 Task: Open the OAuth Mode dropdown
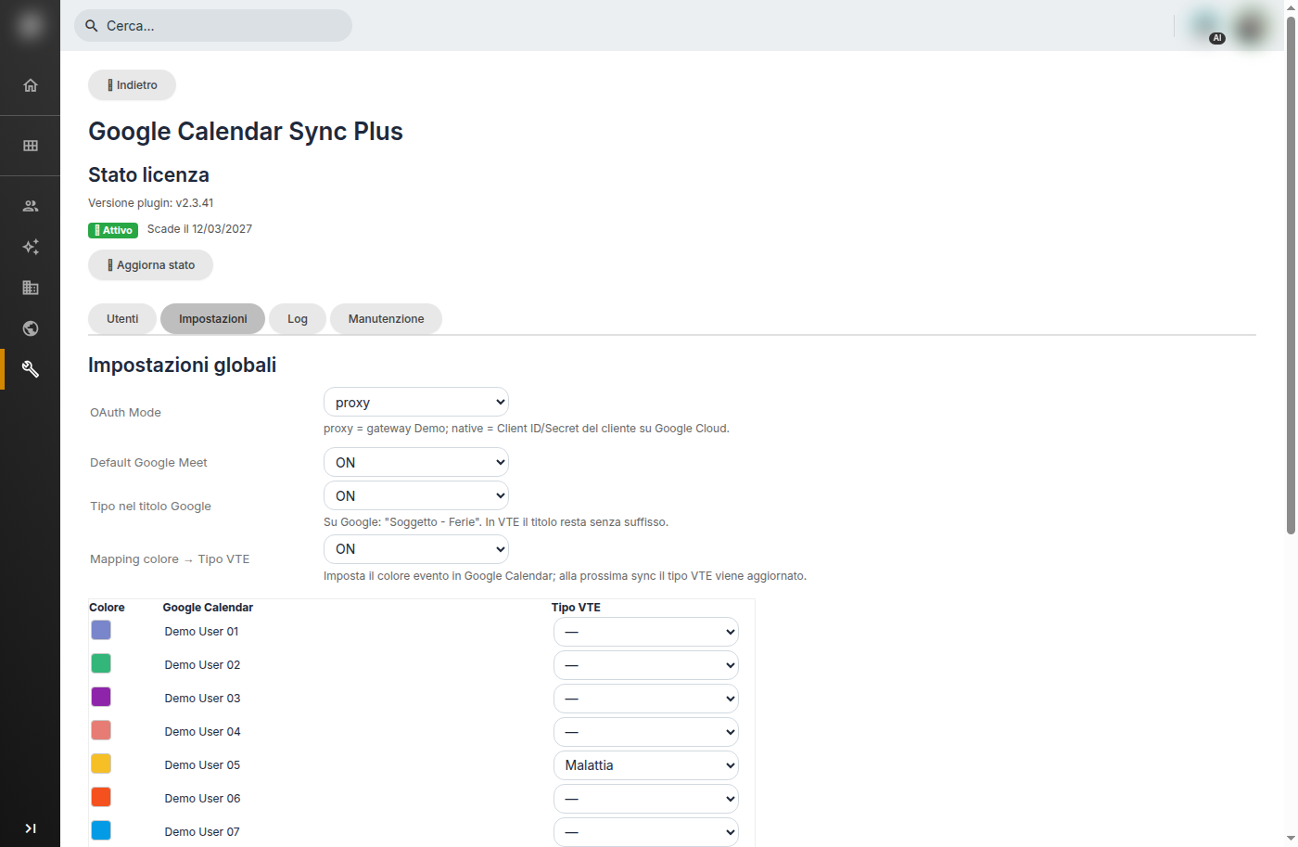pyautogui.click(x=416, y=402)
